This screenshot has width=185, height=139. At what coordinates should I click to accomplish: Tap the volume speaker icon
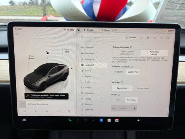tap(138, 120)
